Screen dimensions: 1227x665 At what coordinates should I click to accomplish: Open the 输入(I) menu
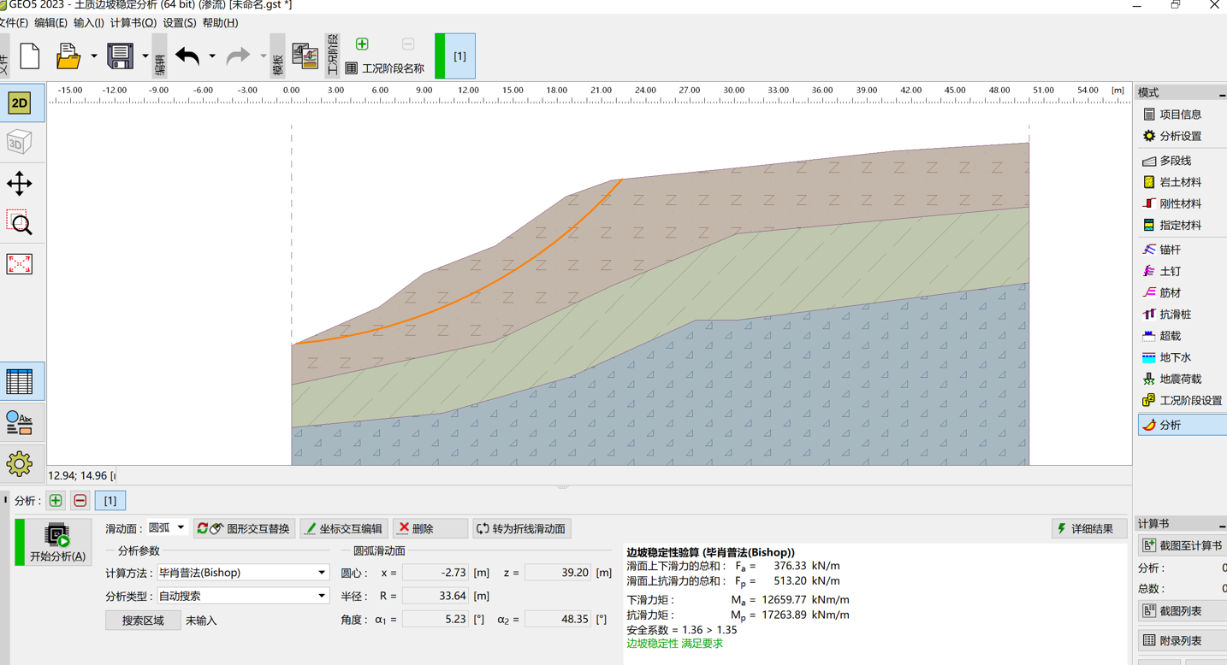click(x=89, y=23)
